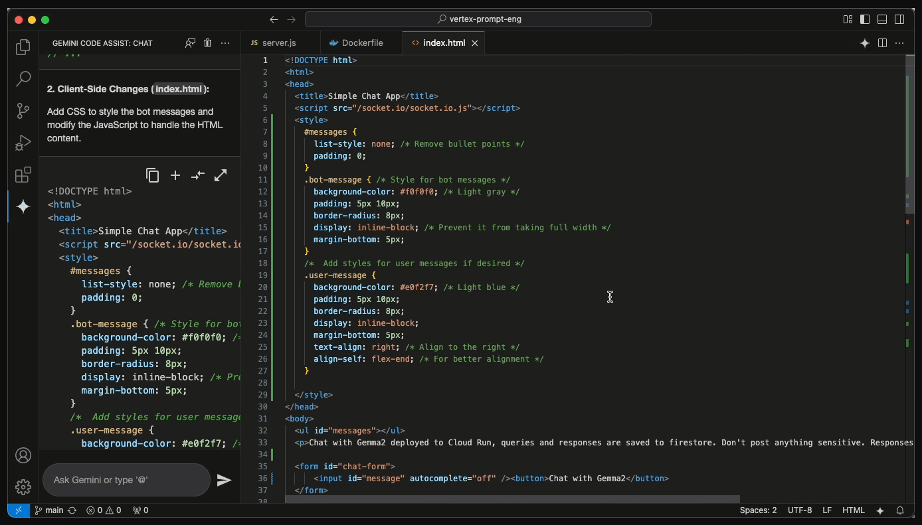922x525 pixels.
Task: Click line number 31 in the gutter
Action: tap(262, 419)
